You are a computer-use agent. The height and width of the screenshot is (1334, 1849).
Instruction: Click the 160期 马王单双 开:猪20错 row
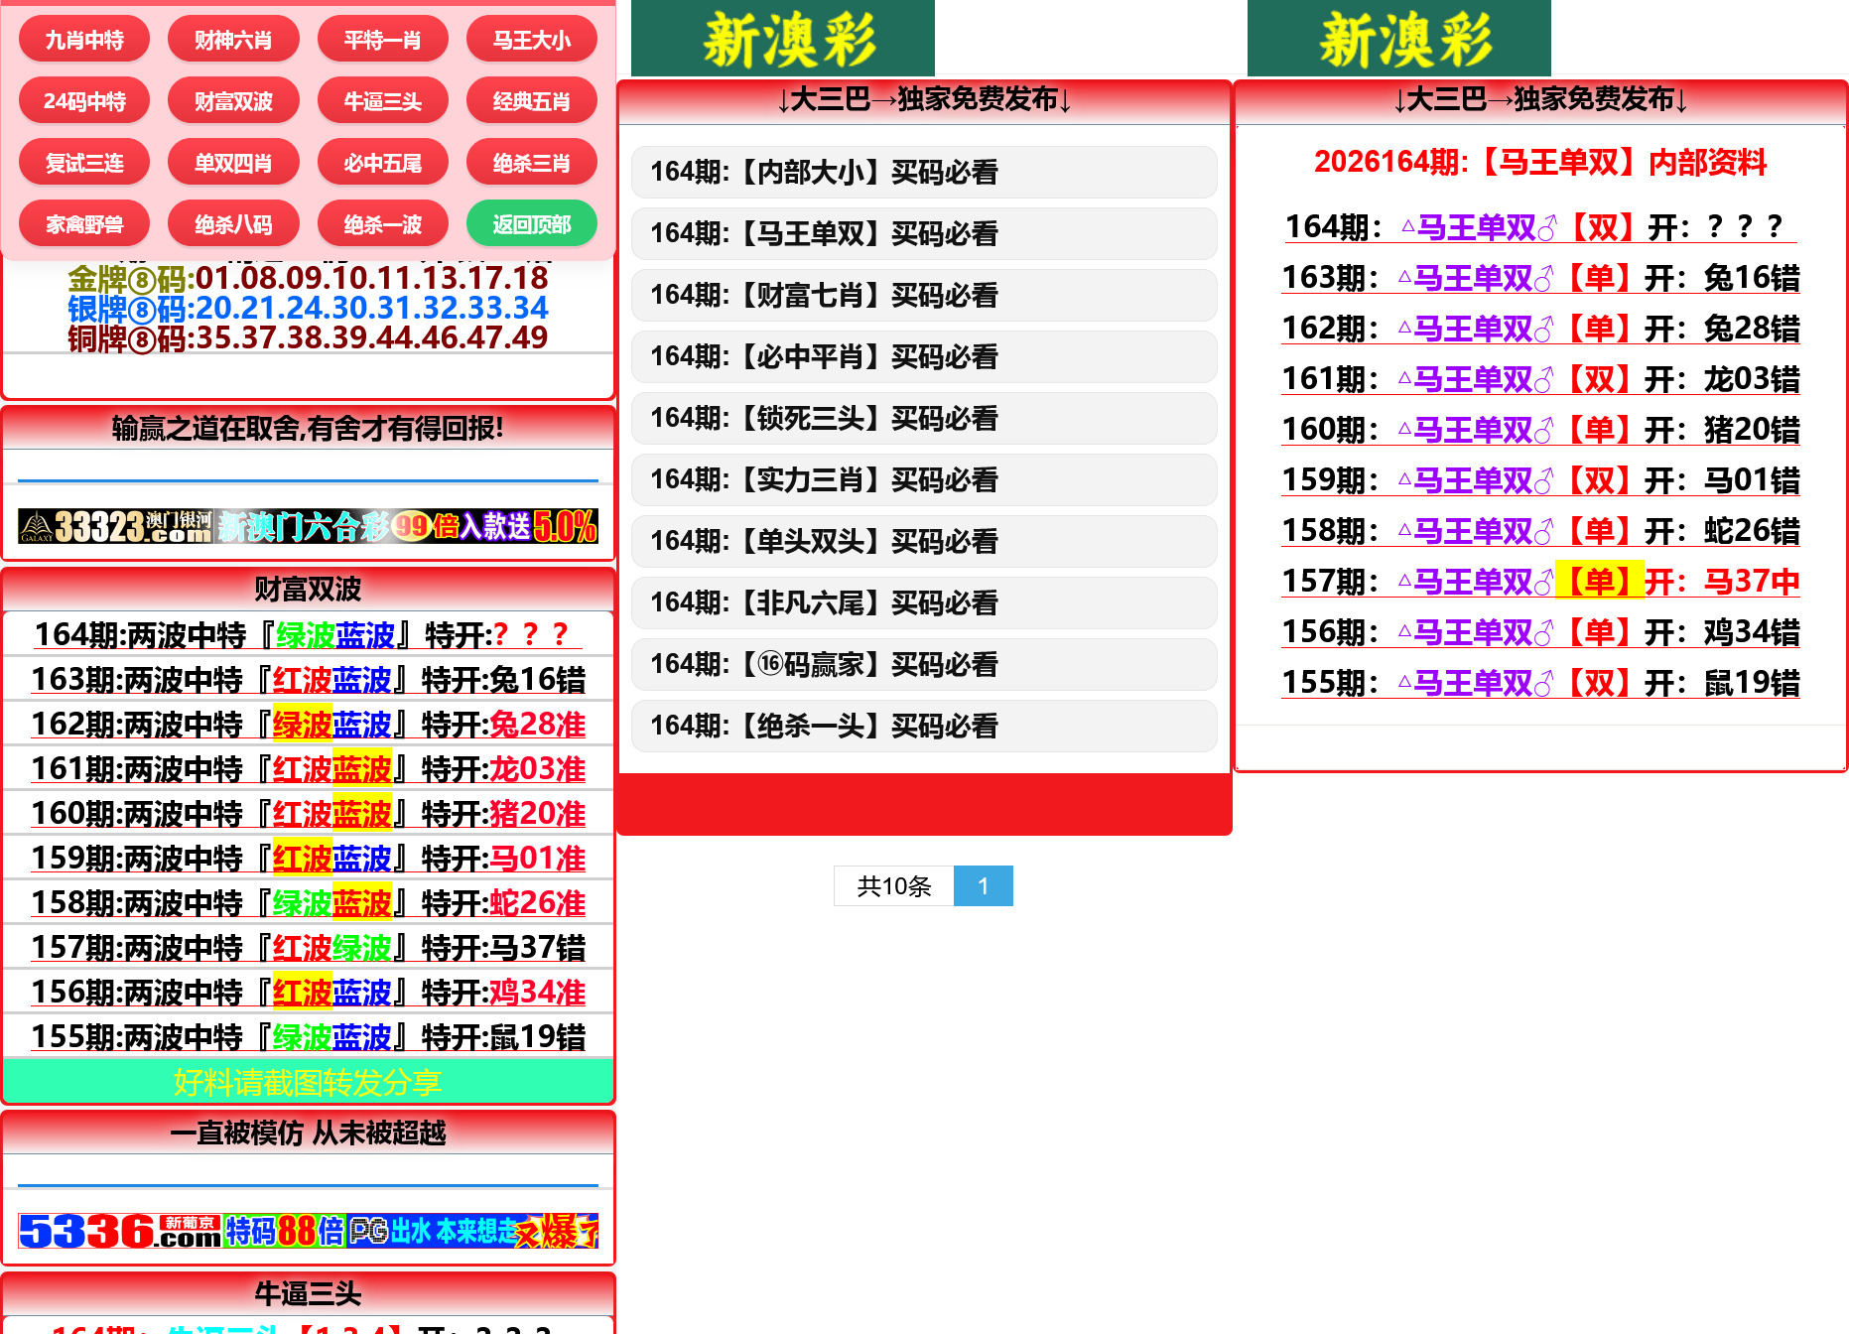tap(1540, 430)
